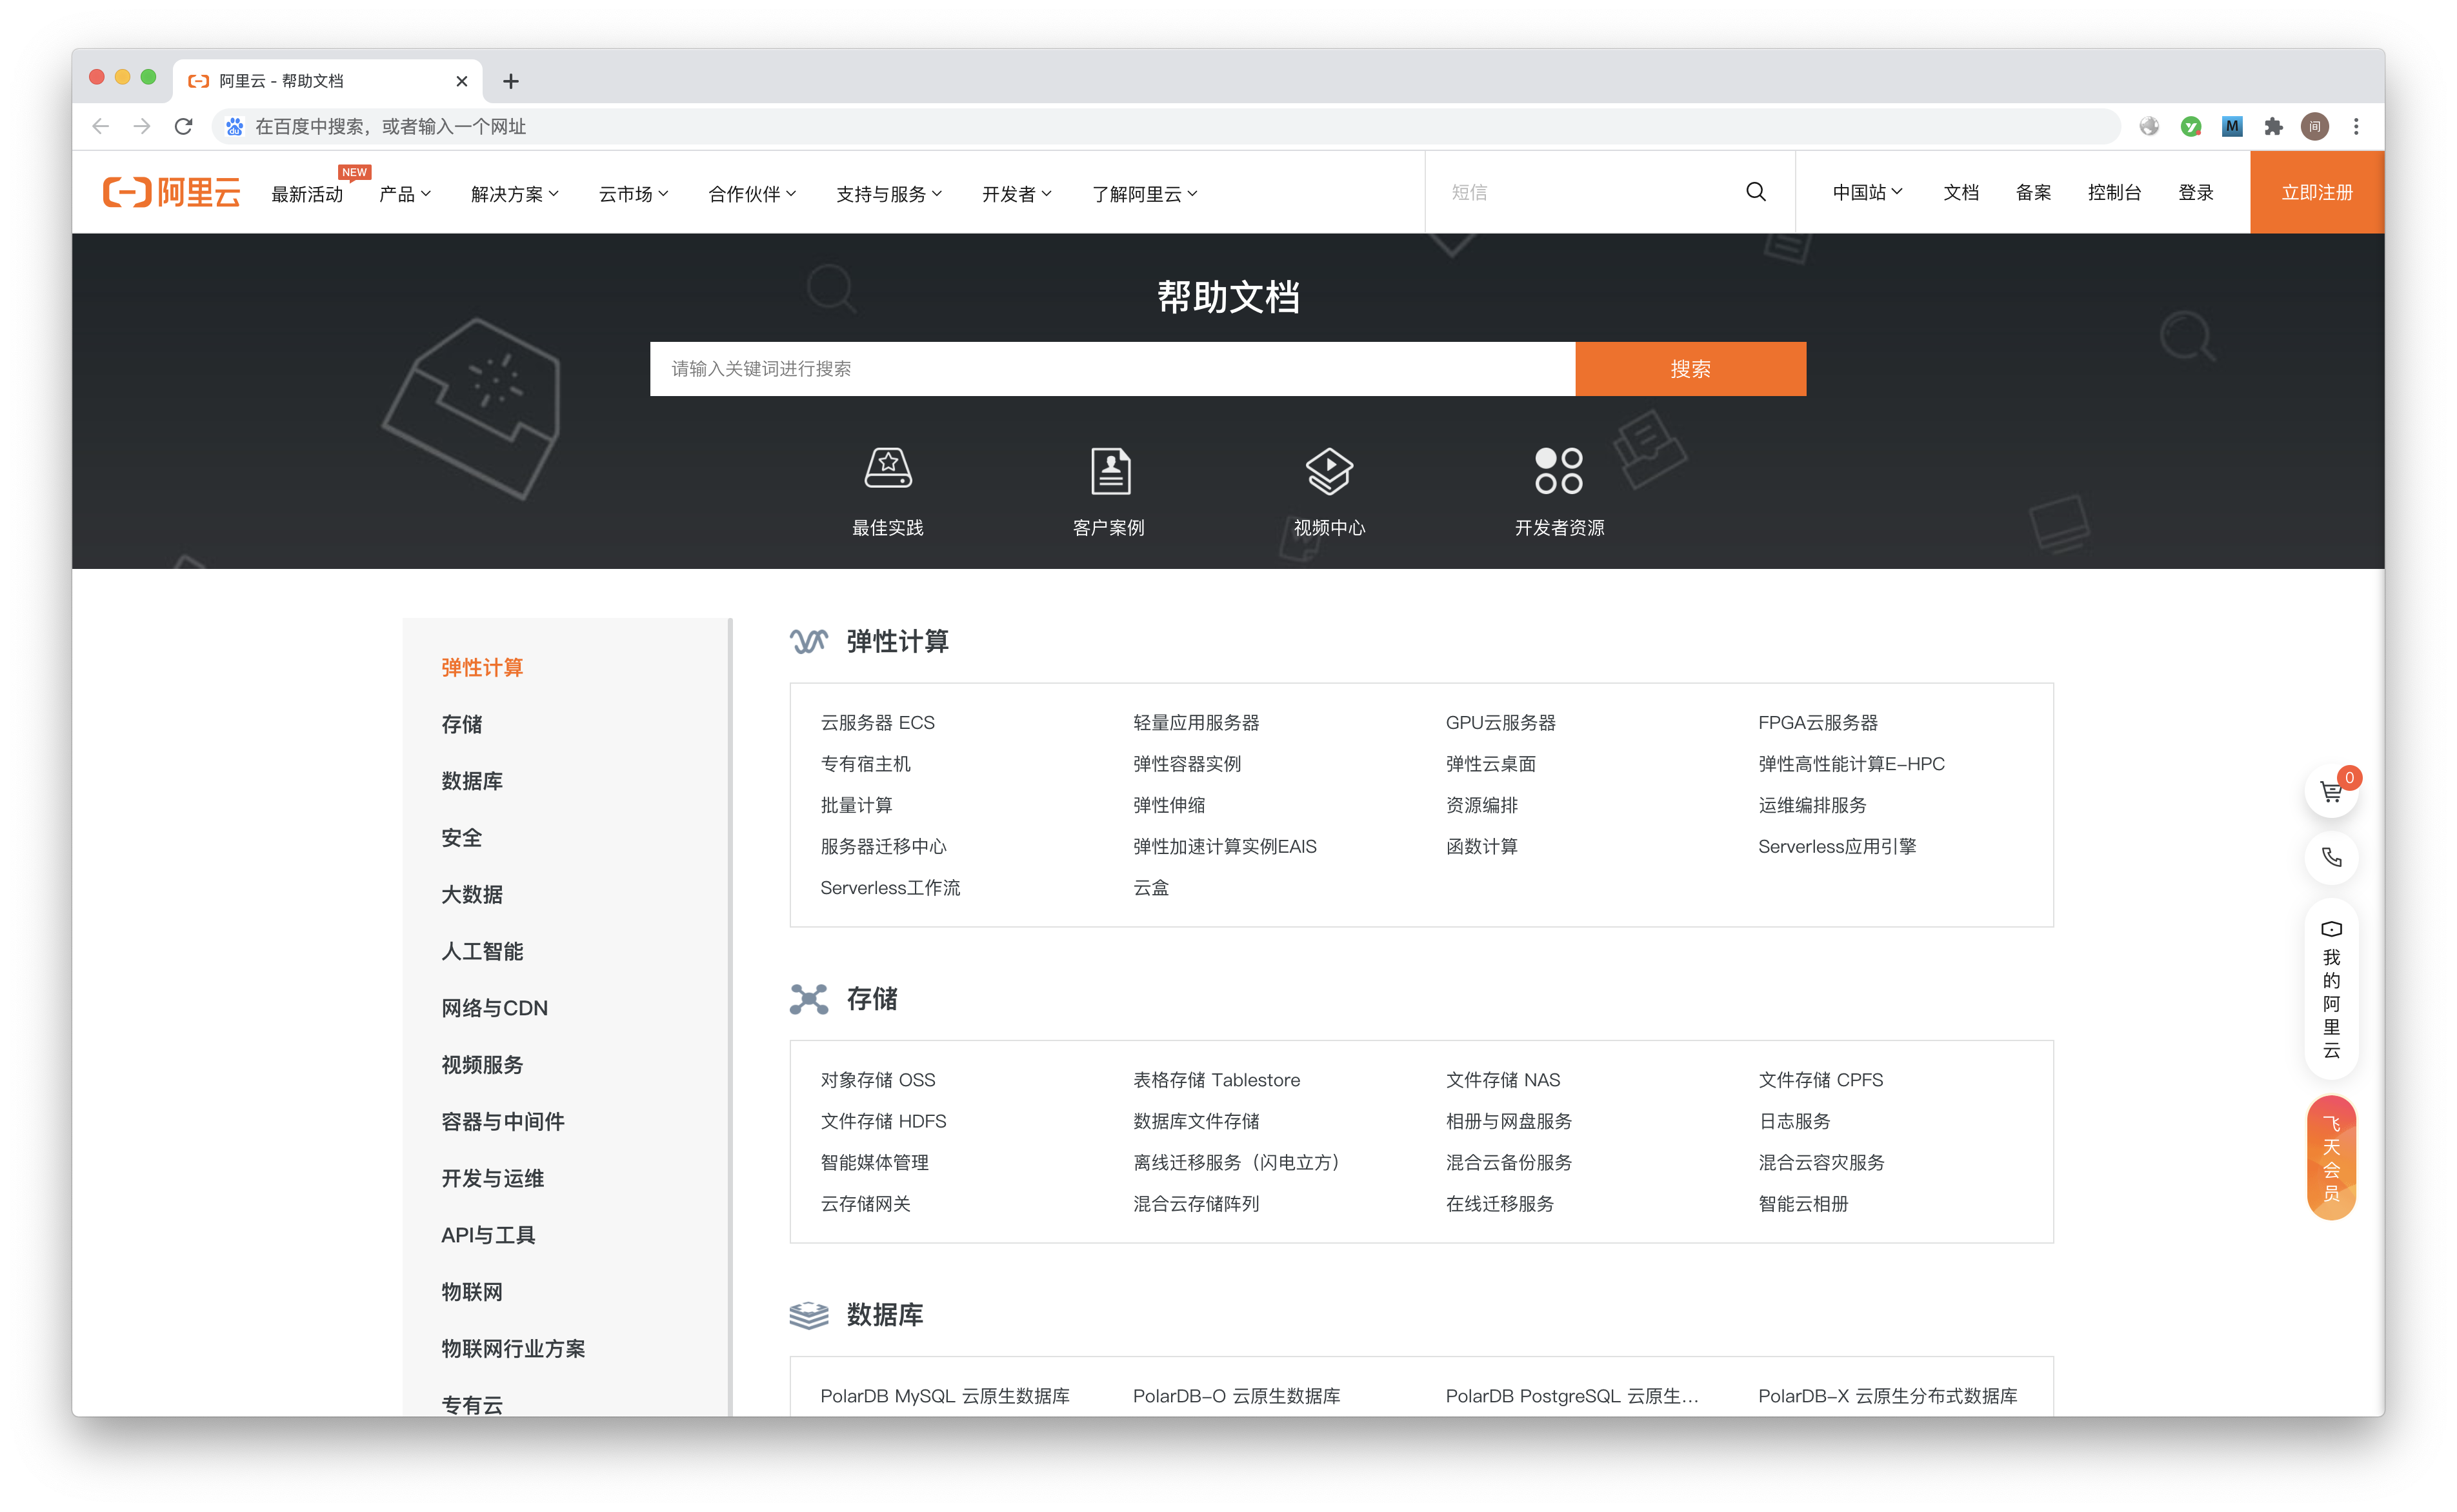This screenshot has height=1512, width=2457.
Task: Click the top navigation search magnifier icon
Action: pyautogui.click(x=1755, y=192)
